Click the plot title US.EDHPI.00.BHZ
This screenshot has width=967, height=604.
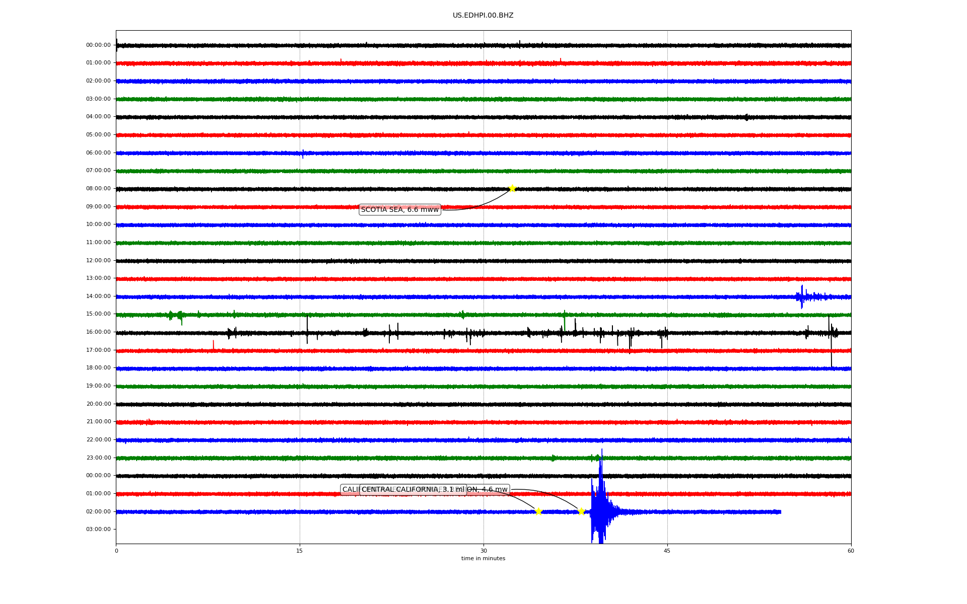pyautogui.click(x=483, y=16)
